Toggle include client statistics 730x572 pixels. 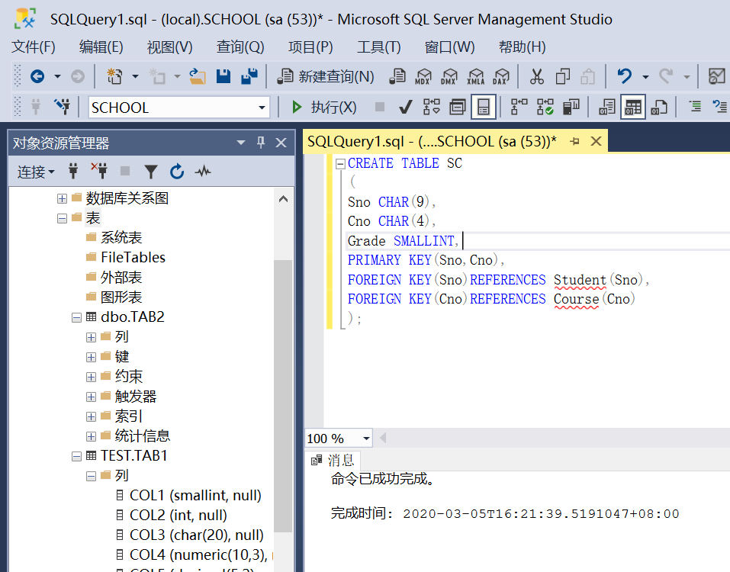[x=571, y=107]
